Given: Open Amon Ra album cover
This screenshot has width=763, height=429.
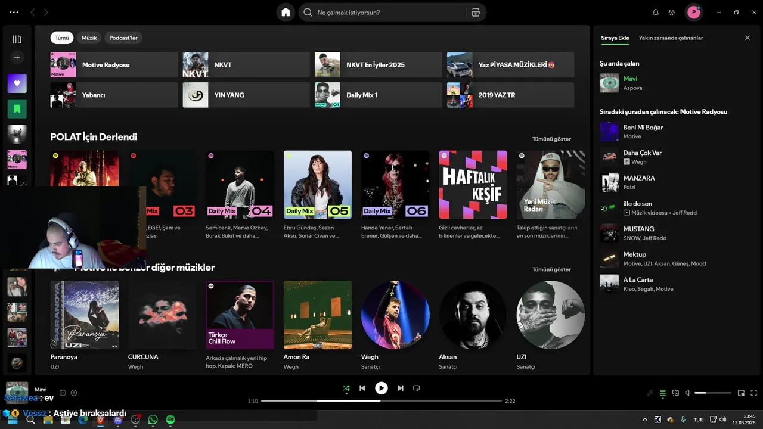Looking at the screenshot, I should pyautogui.click(x=318, y=315).
